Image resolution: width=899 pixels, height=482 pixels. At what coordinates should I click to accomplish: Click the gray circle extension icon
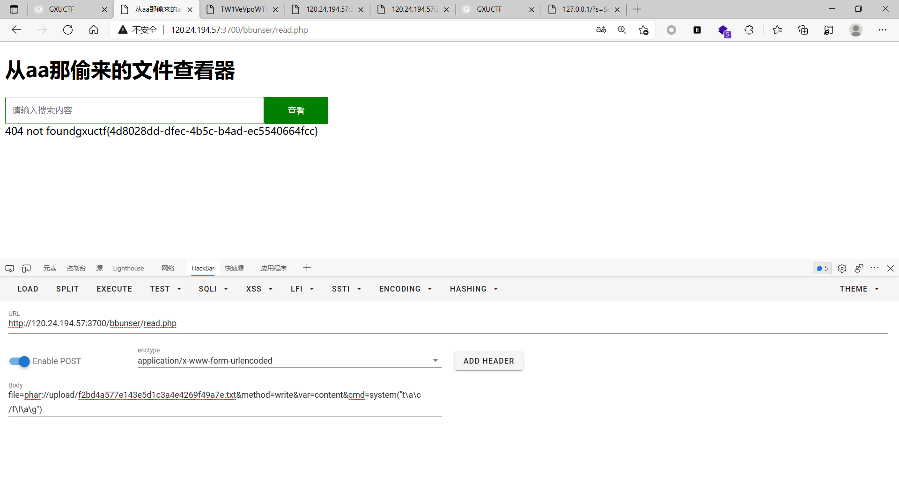671,30
